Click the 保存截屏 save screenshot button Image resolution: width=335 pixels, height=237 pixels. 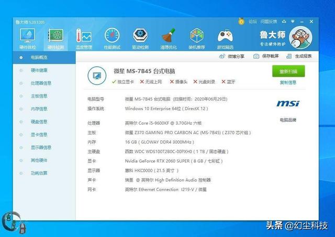point(266,56)
